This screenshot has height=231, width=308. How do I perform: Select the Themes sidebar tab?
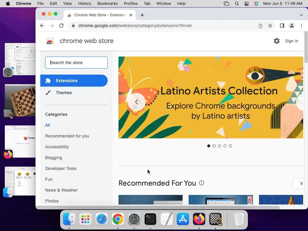click(74, 93)
